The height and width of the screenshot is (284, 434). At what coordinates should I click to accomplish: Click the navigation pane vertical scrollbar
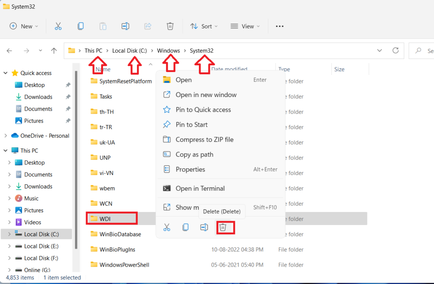(x=76, y=161)
